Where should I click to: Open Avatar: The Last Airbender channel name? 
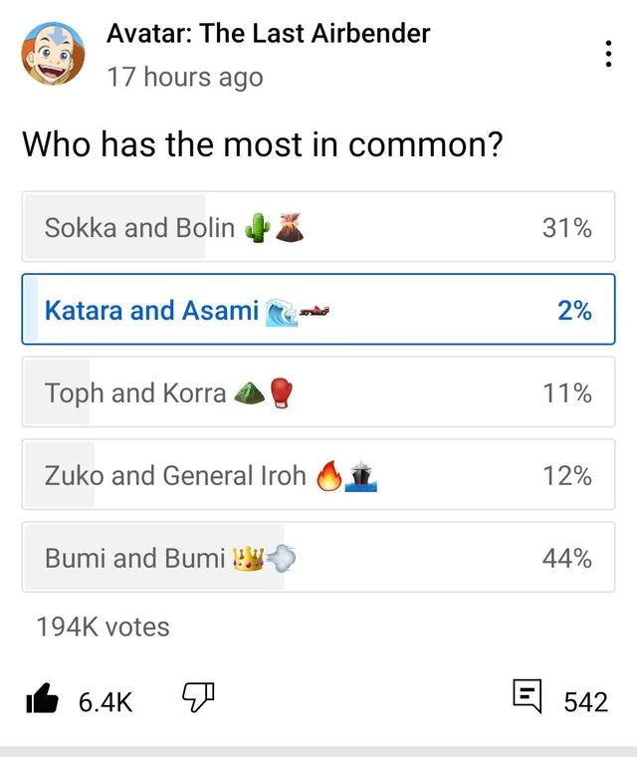(x=268, y=33)
